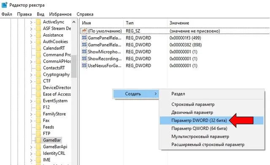Image resolution: width=270 pixels, height=165 pixels.
Task: Click the tree scrollbar up arrow
Action: click(x=74, y=22)
